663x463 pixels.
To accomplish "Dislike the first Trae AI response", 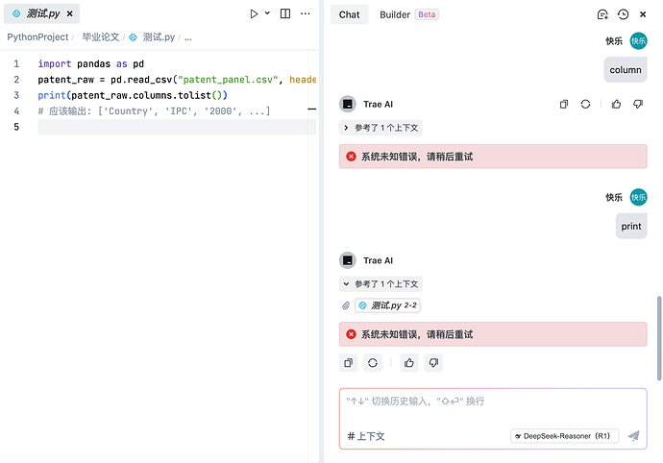I will [638, 104].
